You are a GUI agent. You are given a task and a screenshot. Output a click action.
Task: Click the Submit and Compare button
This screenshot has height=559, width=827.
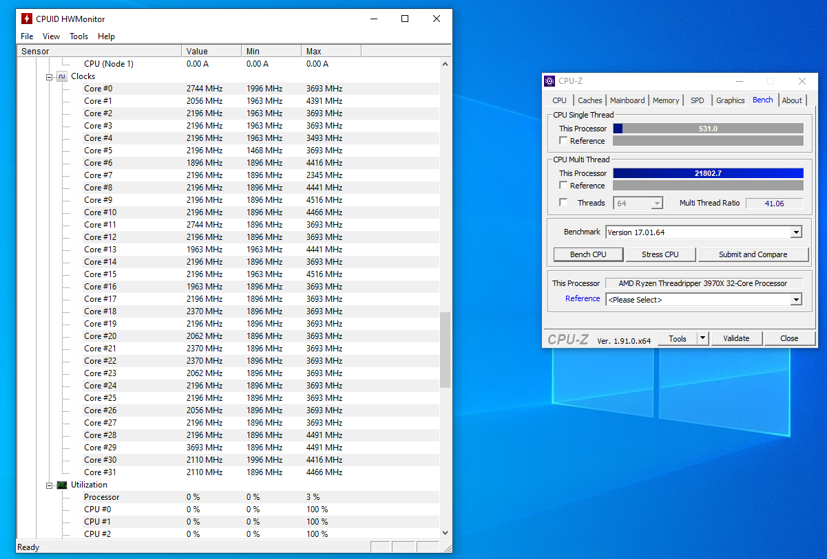pyautogui.click(x=753, y=254)
